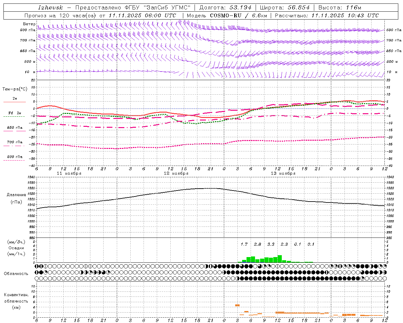Click the 1.7 precipitation total
This screenshot has height=323, width=403.
click(244, 244)
